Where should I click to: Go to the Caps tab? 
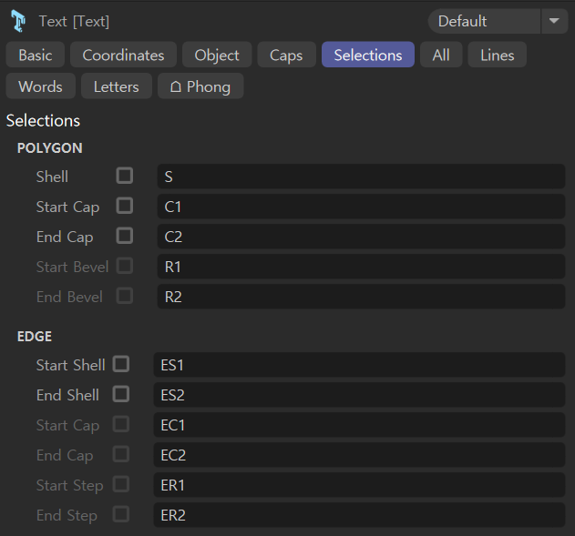pos(286,56)
